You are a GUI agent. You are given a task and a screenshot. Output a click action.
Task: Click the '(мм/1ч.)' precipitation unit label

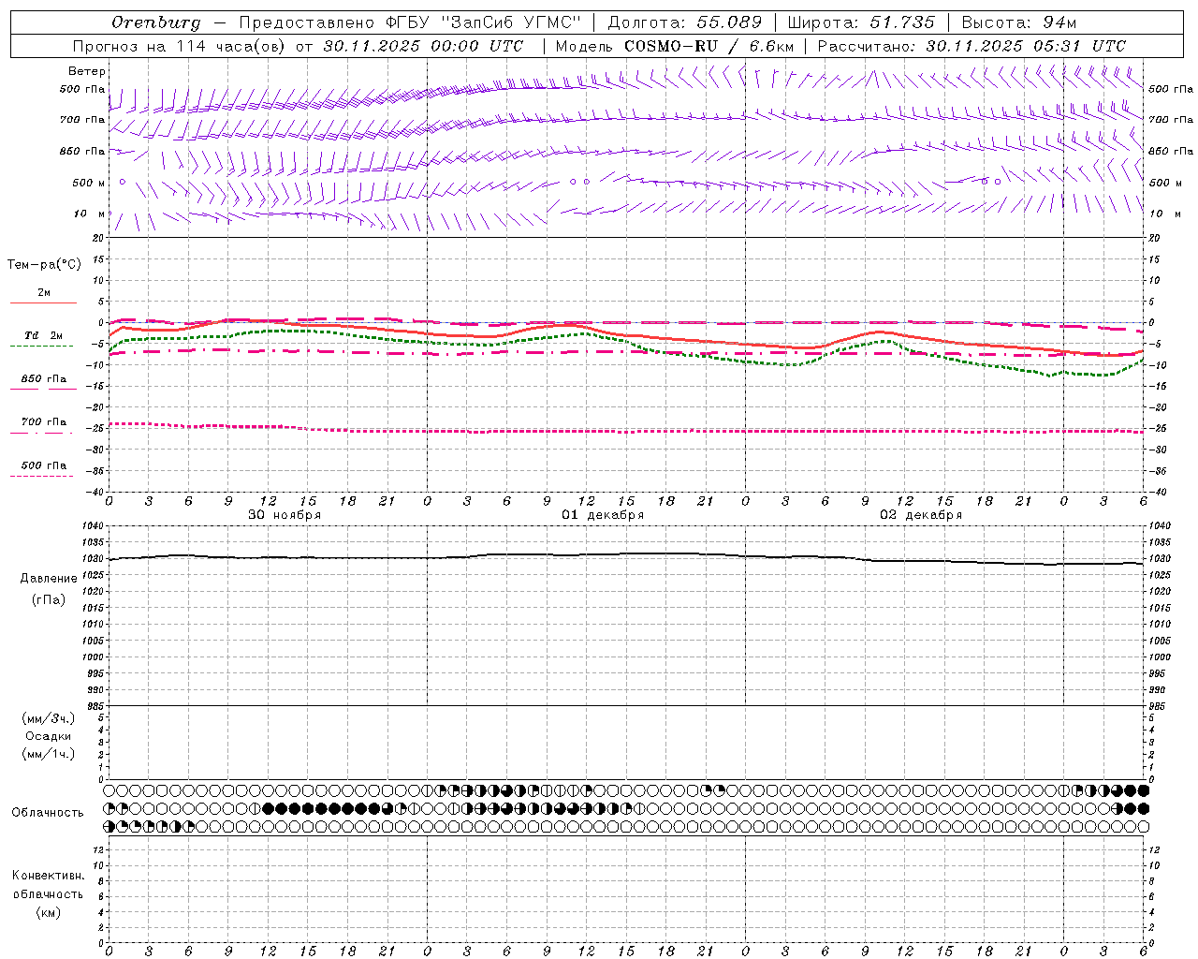49,754
